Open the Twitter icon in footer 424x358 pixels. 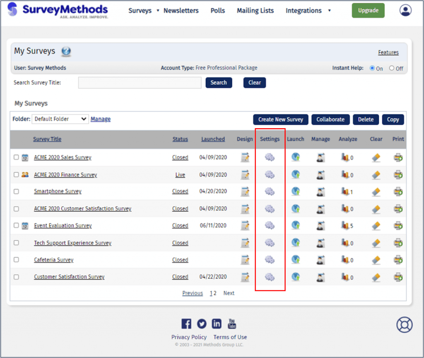[202, 324]
